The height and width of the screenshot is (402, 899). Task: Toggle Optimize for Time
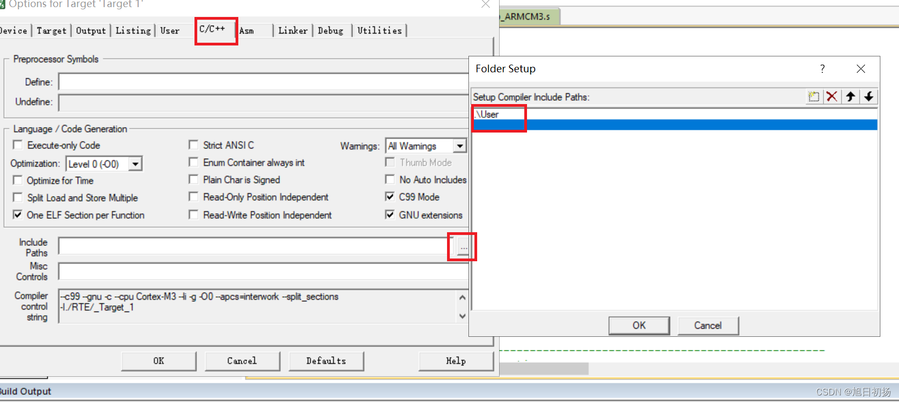coord(18,180)
